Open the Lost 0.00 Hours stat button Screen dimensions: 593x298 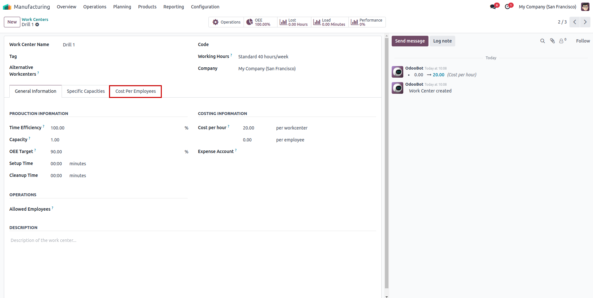[x=294, y=22]
